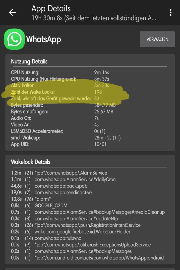This screenshot has height=270, width=180.
Task: Tap the *job*/com.whatsapp/.AlarmService row
Action: tap(59, 173)
